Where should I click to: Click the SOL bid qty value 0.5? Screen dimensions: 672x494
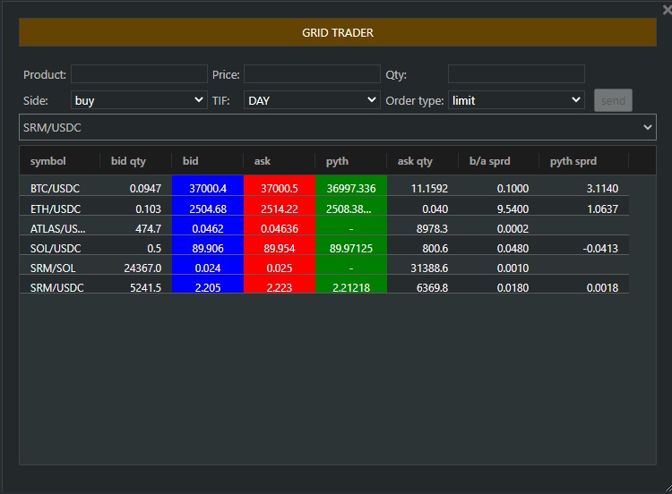[154, 248]
